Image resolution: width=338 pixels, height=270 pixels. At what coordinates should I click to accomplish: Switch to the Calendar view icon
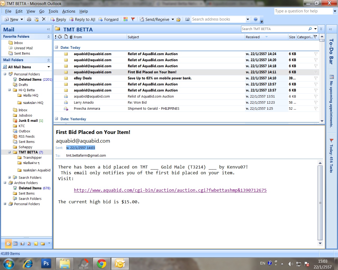click(15, 244)
